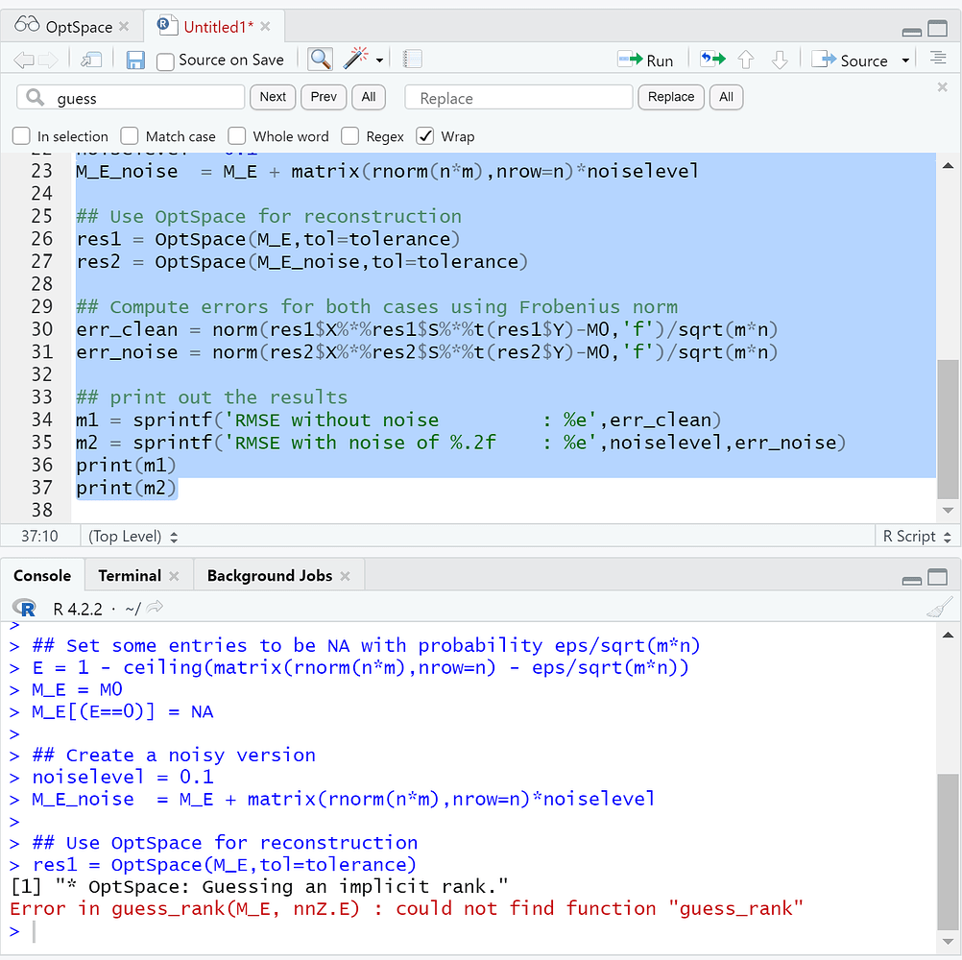Click into the Replace text field
This screenshot has width=962, height=960.
pyautogui.click(x=518, y=98)
